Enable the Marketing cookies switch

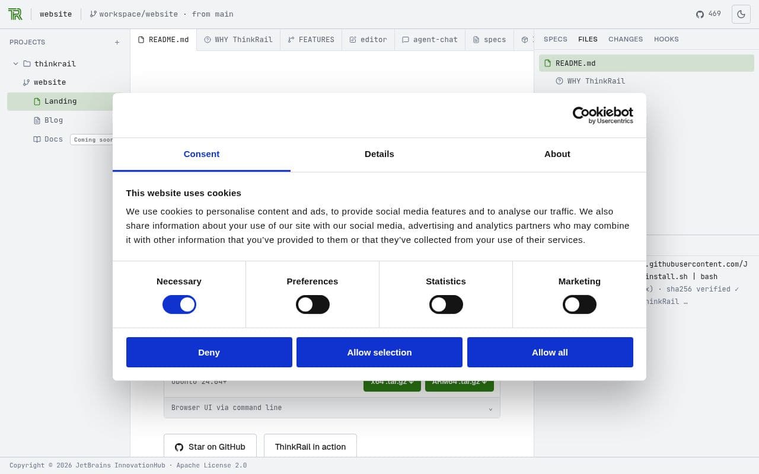pyautogui.click(x=579, y=305)
